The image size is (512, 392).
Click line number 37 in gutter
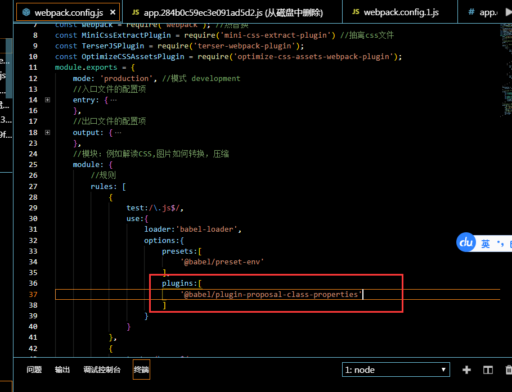[x=33, y=294]
